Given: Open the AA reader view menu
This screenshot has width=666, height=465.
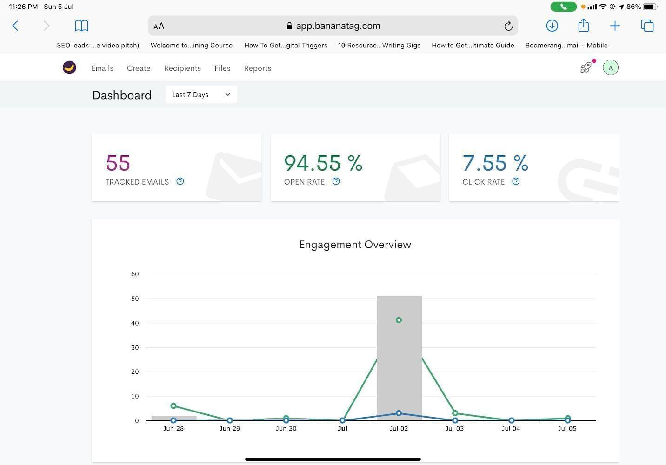Looking at the screenshot, I should [x=159, y=26].
